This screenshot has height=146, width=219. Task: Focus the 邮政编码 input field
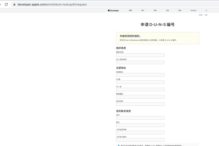pyautogui.click(x=140, y=97)
